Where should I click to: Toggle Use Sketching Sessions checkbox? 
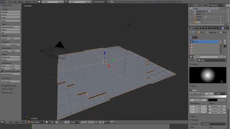(x=2, y=71)
